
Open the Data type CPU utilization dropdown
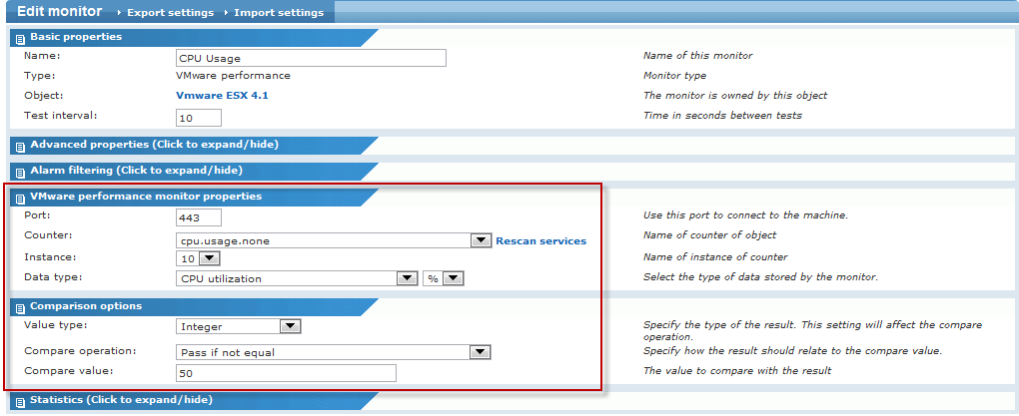click(x=407, y=278)
